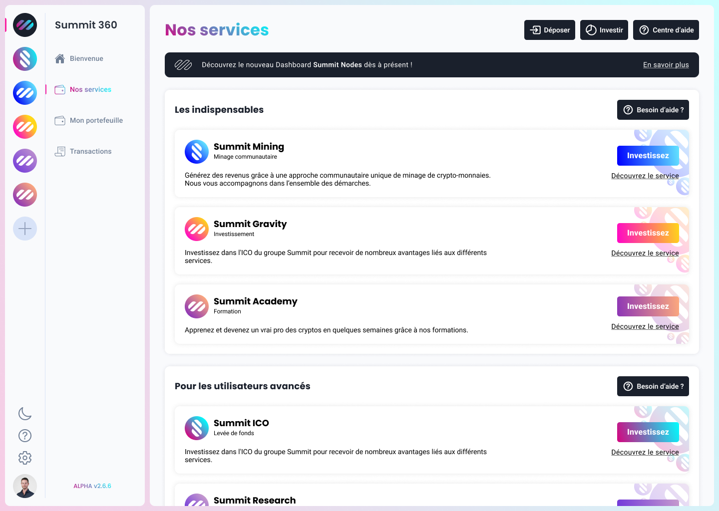Click the Summit Gravity card title
The image size is (719, 511).
(x=250, y=224)
